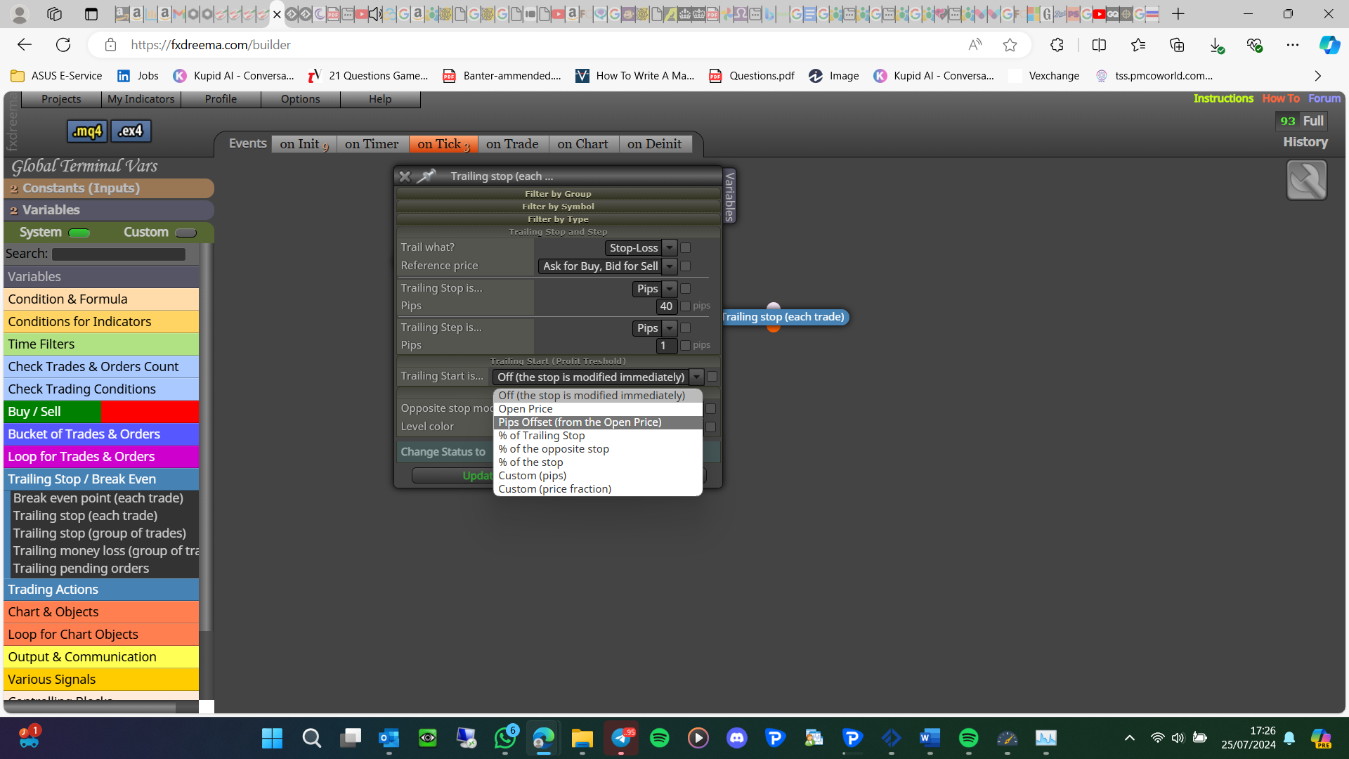This screenshot has height=759, width=1349.
Task: Open WhatsApp from the taskbar
Action: click(x=505, y=738)
